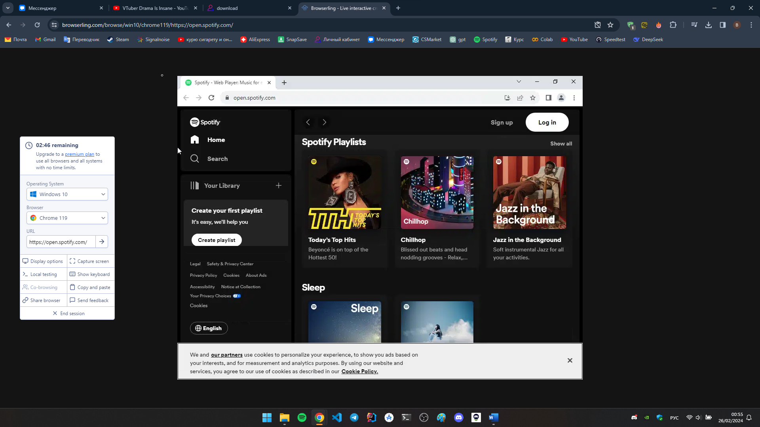Click the install app icon in inner address bar
Image resolution: width=760 pixels, height=427 pixels.
(507, 98)
